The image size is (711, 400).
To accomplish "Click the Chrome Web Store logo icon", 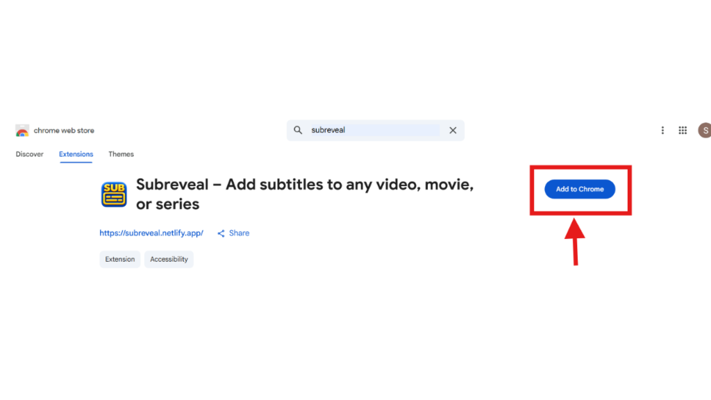I will (22, 131).
